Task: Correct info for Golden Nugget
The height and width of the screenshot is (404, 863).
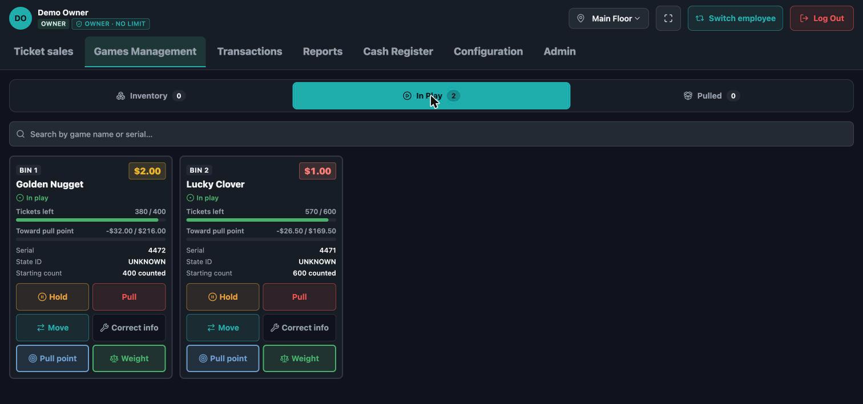Action: tap(129, 328)
